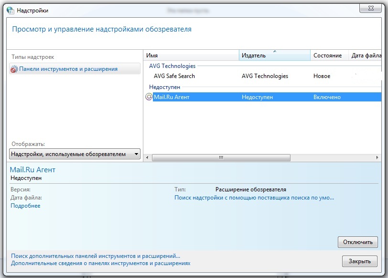
Task: Click the Надстройки window title icon
Action: point(11,11)
